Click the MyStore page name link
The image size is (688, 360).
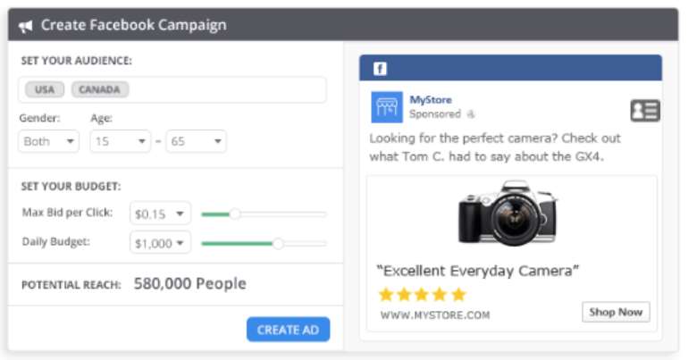[431, 100]
